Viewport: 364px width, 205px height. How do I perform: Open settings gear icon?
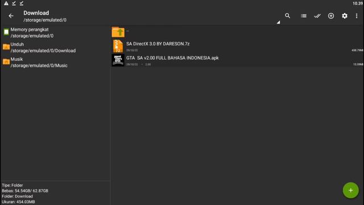[x=345, y=16]
